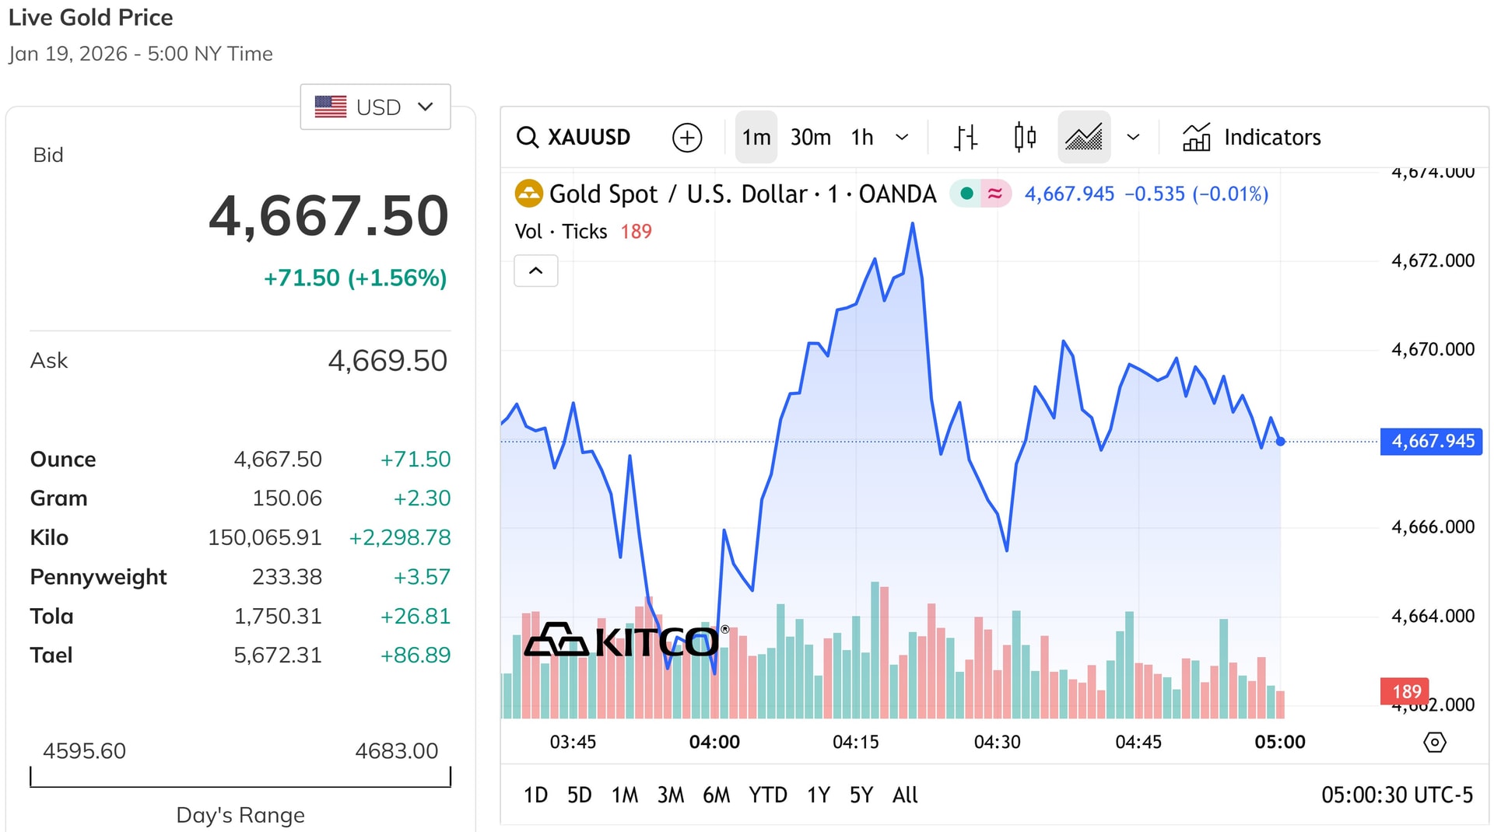
Task: Click the compare/add symbol plus icon
Action: [686, 137]
